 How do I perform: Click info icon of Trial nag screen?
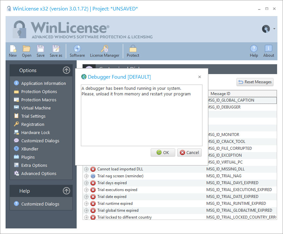pyautogui.click(x=93, y=176)
